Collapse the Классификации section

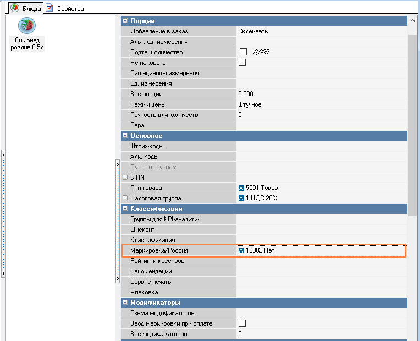[125, 209]
